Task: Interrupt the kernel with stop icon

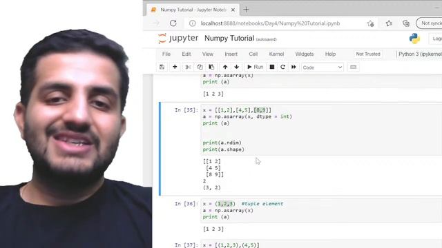Action: pos(272,68)
